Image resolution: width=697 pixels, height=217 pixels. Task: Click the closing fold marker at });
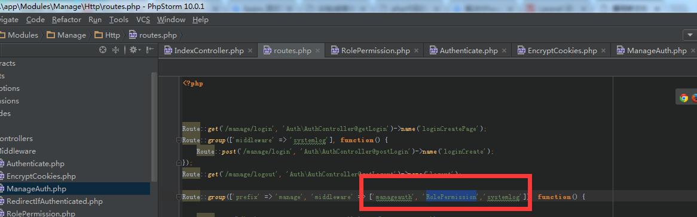179,163
